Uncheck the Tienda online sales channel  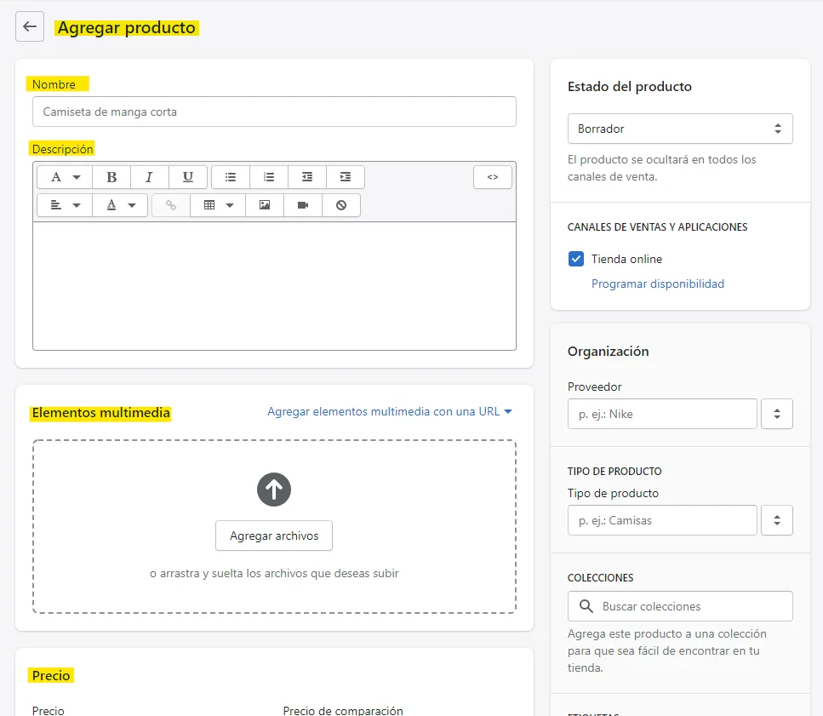pyautogui.click(x=577, y=259)
